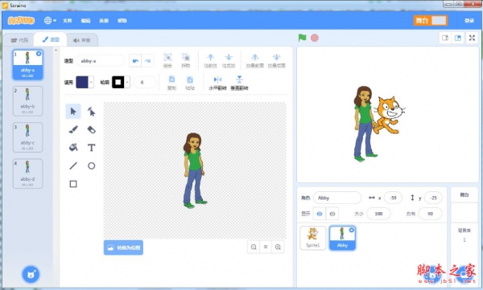
Task: Switch to the Sounds tab
Action: point(82,40)
